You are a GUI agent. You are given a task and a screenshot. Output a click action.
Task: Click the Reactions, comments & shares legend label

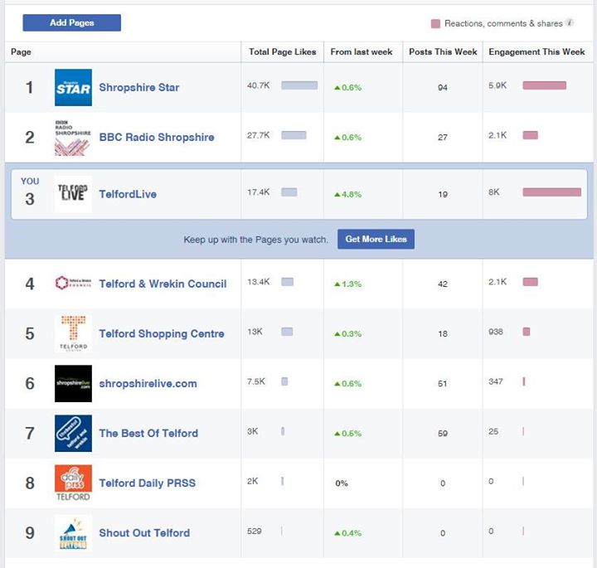503,23
